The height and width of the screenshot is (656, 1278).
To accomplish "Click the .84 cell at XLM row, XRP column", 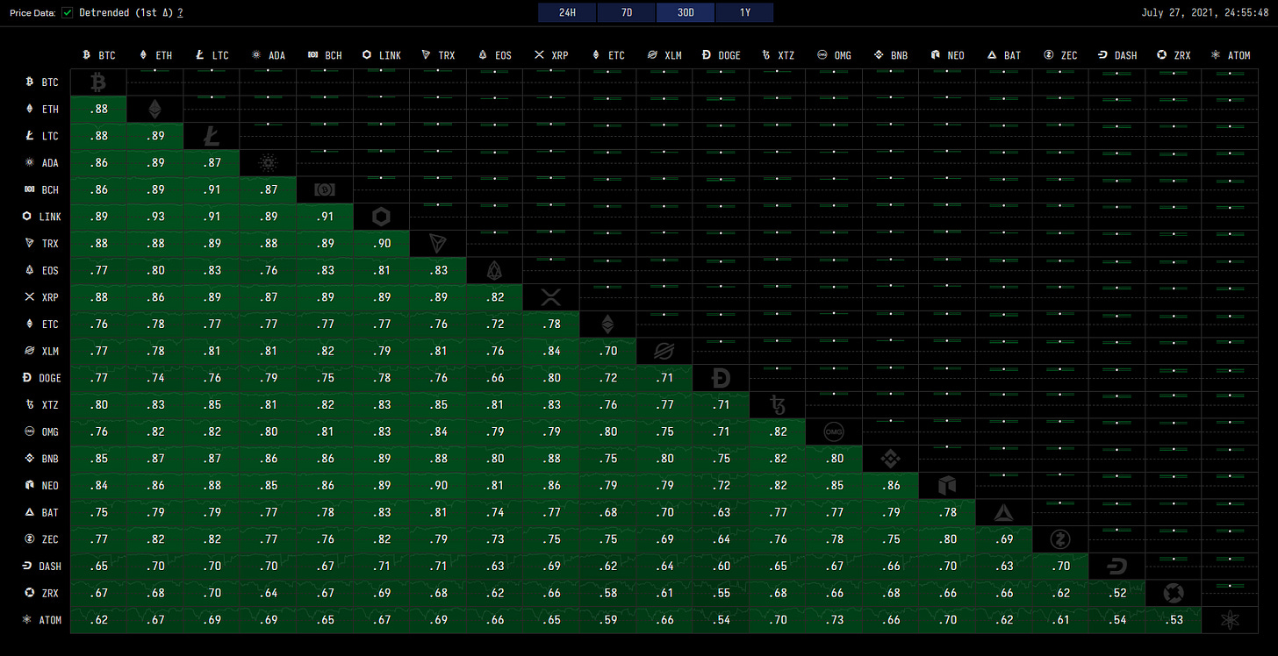I will (551, 351).
